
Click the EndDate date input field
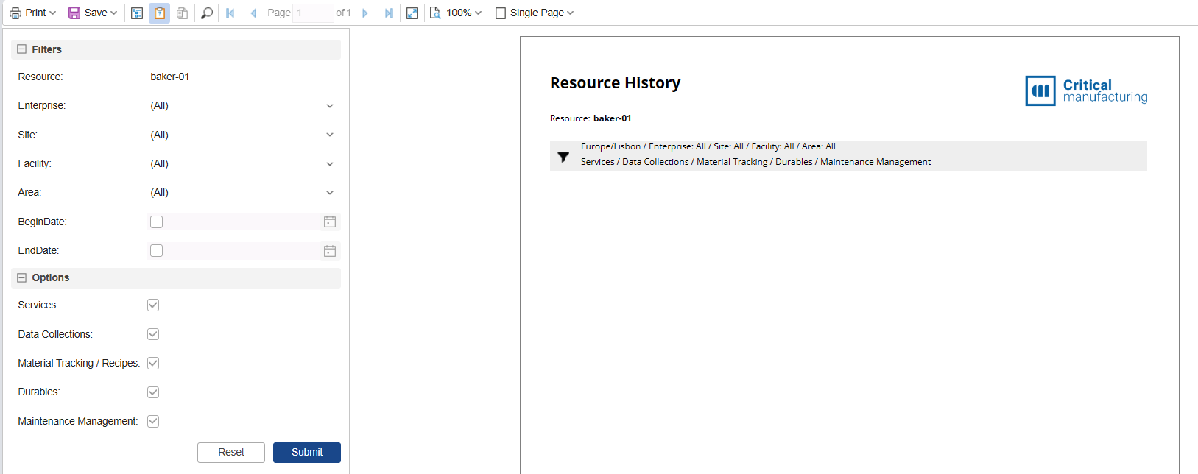[x=243, y=251]
